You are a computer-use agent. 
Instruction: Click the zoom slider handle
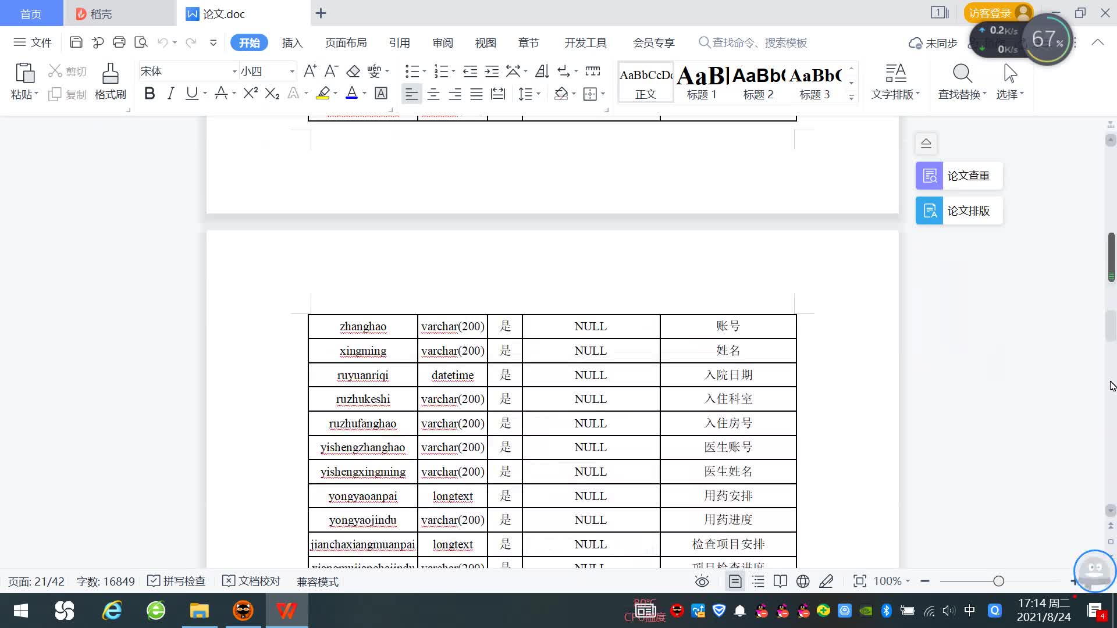(998, 581)
